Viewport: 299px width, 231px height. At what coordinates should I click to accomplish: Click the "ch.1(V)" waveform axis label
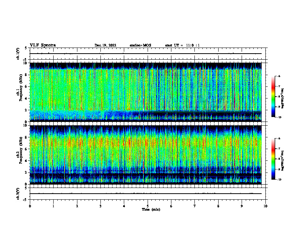tap(18, 54)
